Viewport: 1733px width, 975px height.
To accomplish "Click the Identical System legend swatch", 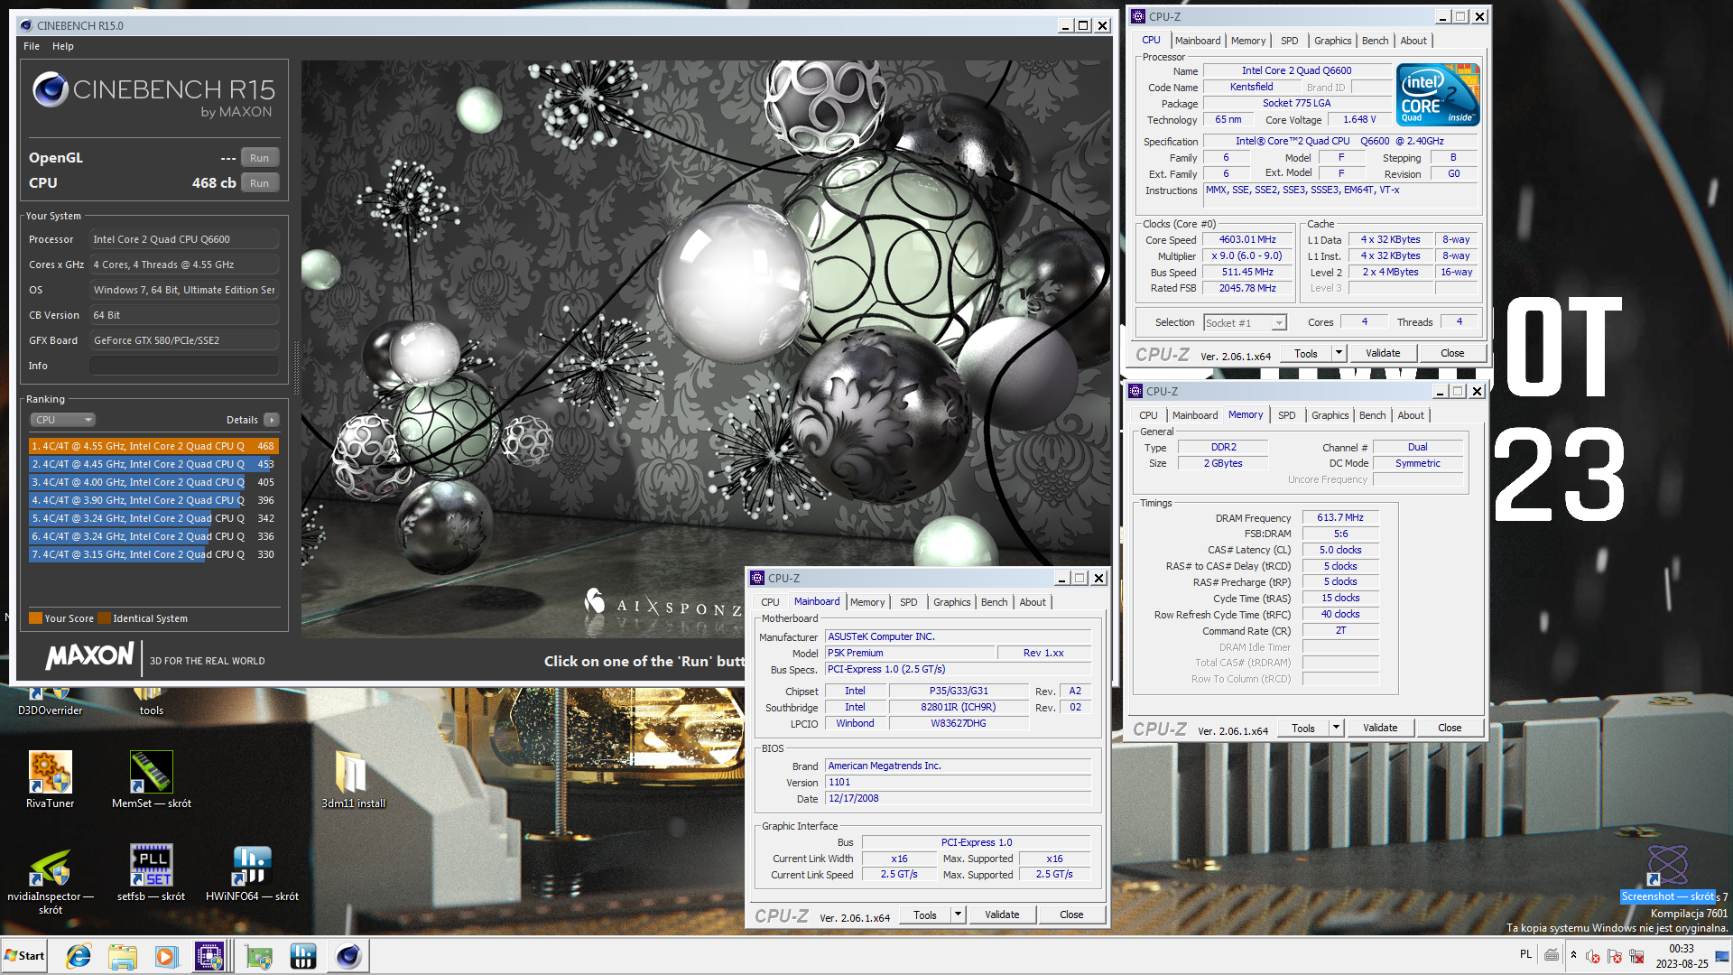I will (104, 618).
